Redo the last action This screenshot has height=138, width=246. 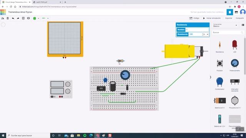click(x=18, y=18)
